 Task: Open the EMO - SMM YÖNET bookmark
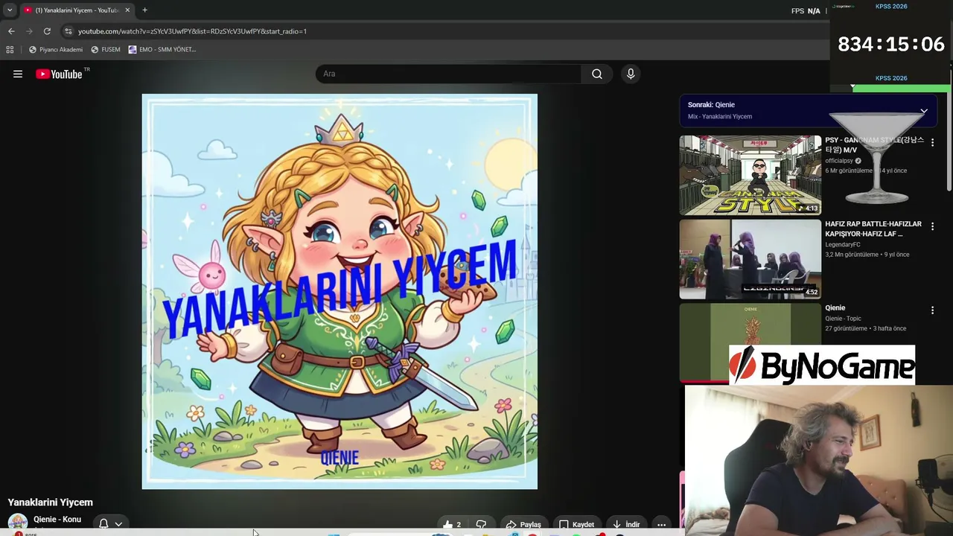(x=162, y=49)
